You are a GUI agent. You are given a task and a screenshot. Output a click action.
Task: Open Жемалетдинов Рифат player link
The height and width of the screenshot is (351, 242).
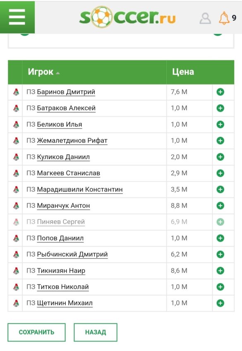coord(72,141)
